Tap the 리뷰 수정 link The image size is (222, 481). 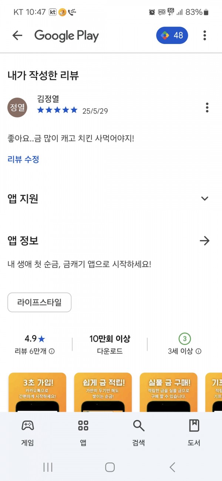pos(23,159)
